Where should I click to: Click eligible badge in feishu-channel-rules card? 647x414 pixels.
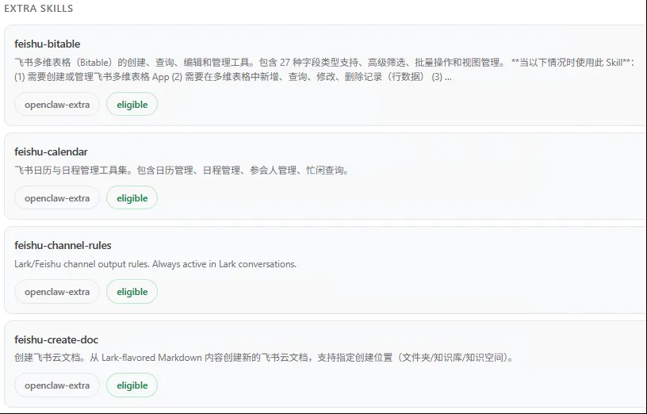(132, 292)
